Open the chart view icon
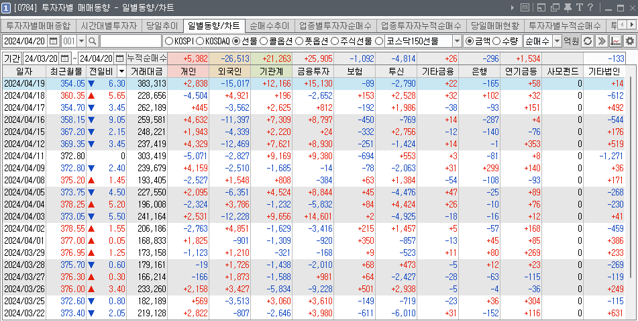This screenshot has width=638, height=321. click(615, 42)
